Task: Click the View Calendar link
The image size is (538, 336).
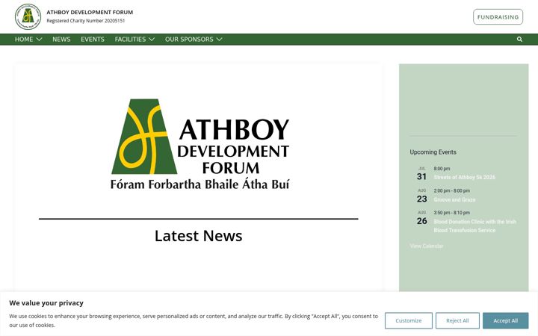Action: pyautogui.click(x=427, y=246)
